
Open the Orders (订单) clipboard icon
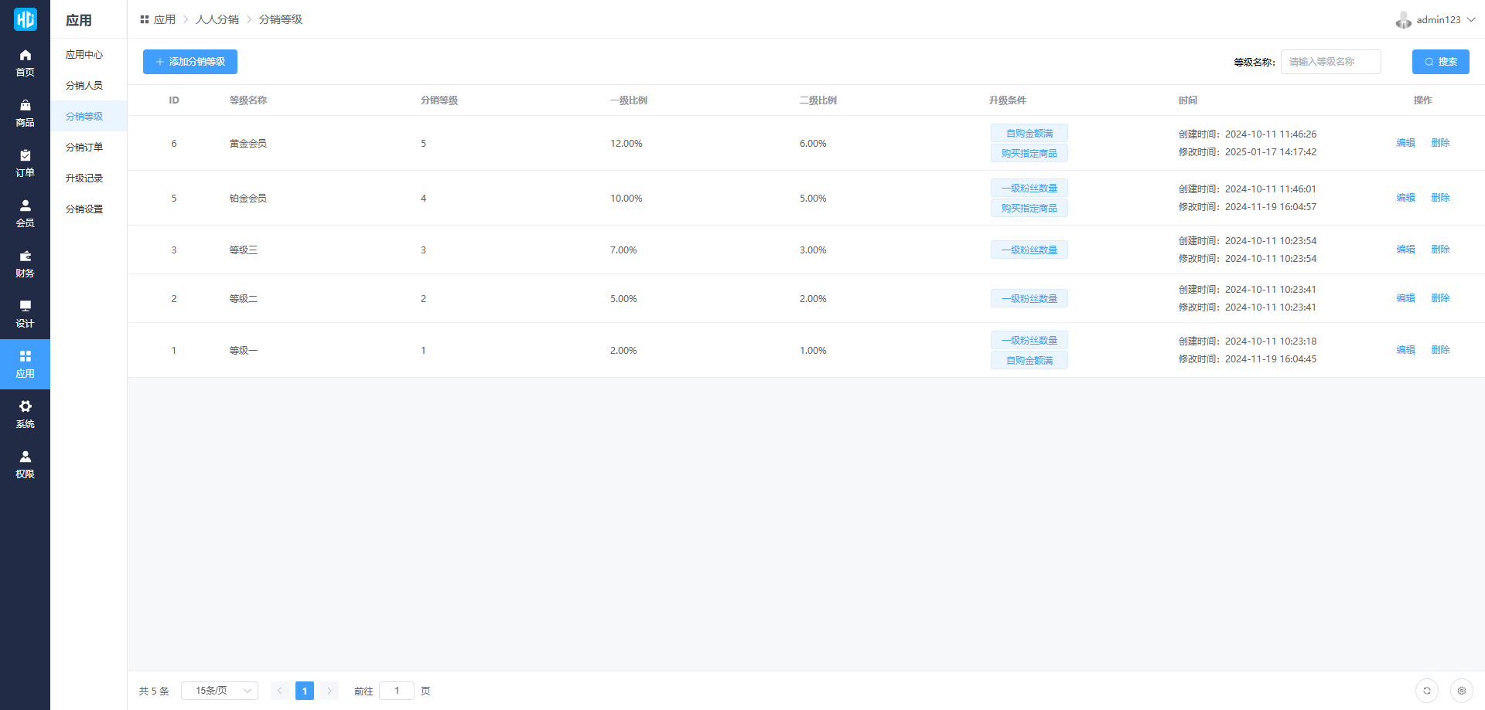pos(25,155)
